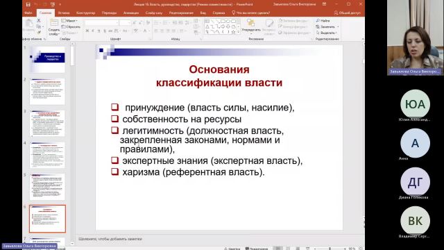This screenshot has width=444, height=250.
Task: Toggle italic formatting К
Action: pos(93,31)
